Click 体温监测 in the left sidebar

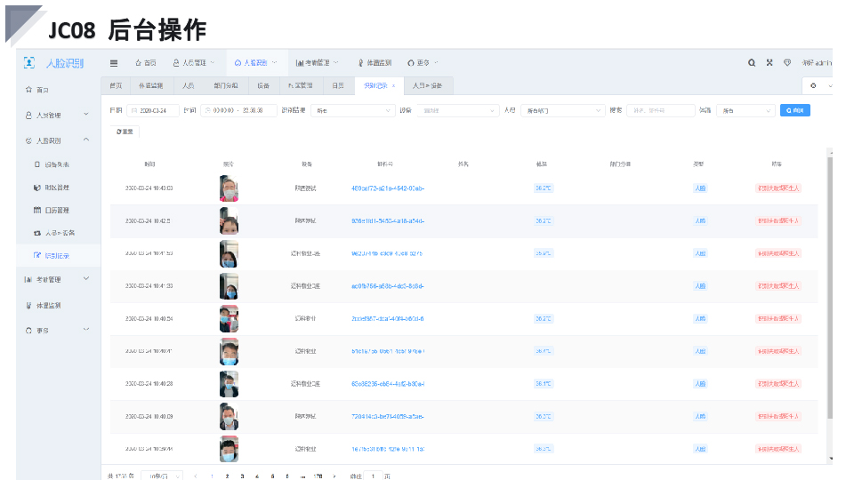[x=48, y=305]
